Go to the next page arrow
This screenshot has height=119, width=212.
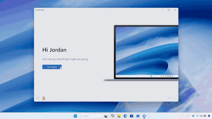174,98
